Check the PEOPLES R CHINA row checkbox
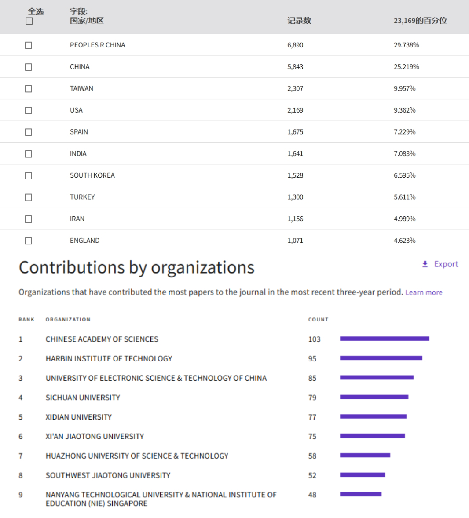The width and height of the screenshot is (469, 518). point(29,45)
